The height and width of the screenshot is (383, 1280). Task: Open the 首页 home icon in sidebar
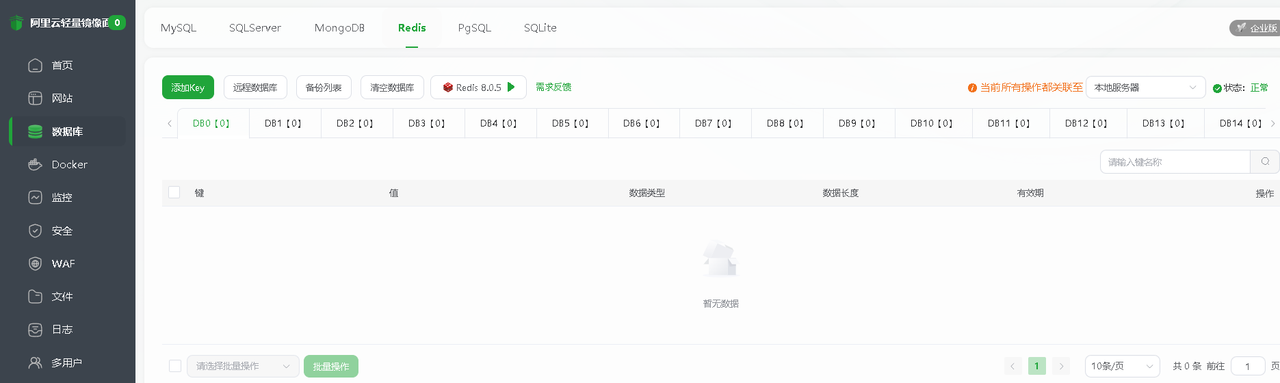pos(35,65)
